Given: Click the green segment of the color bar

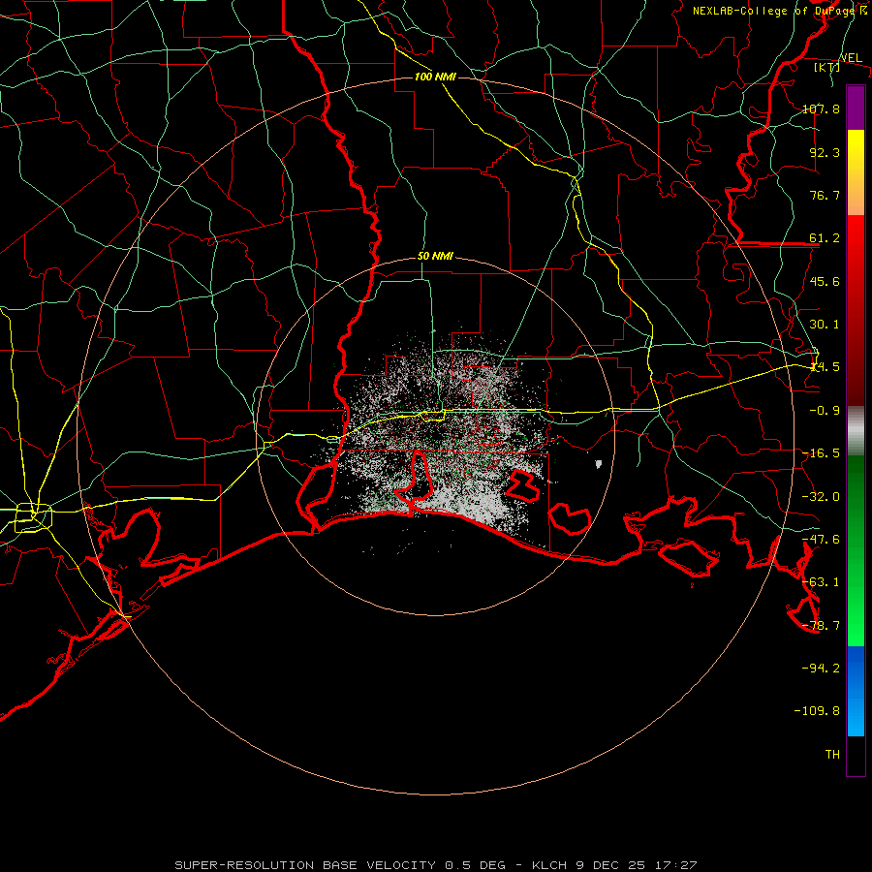Looking at the screenshot, I should (x=856, y=550).
